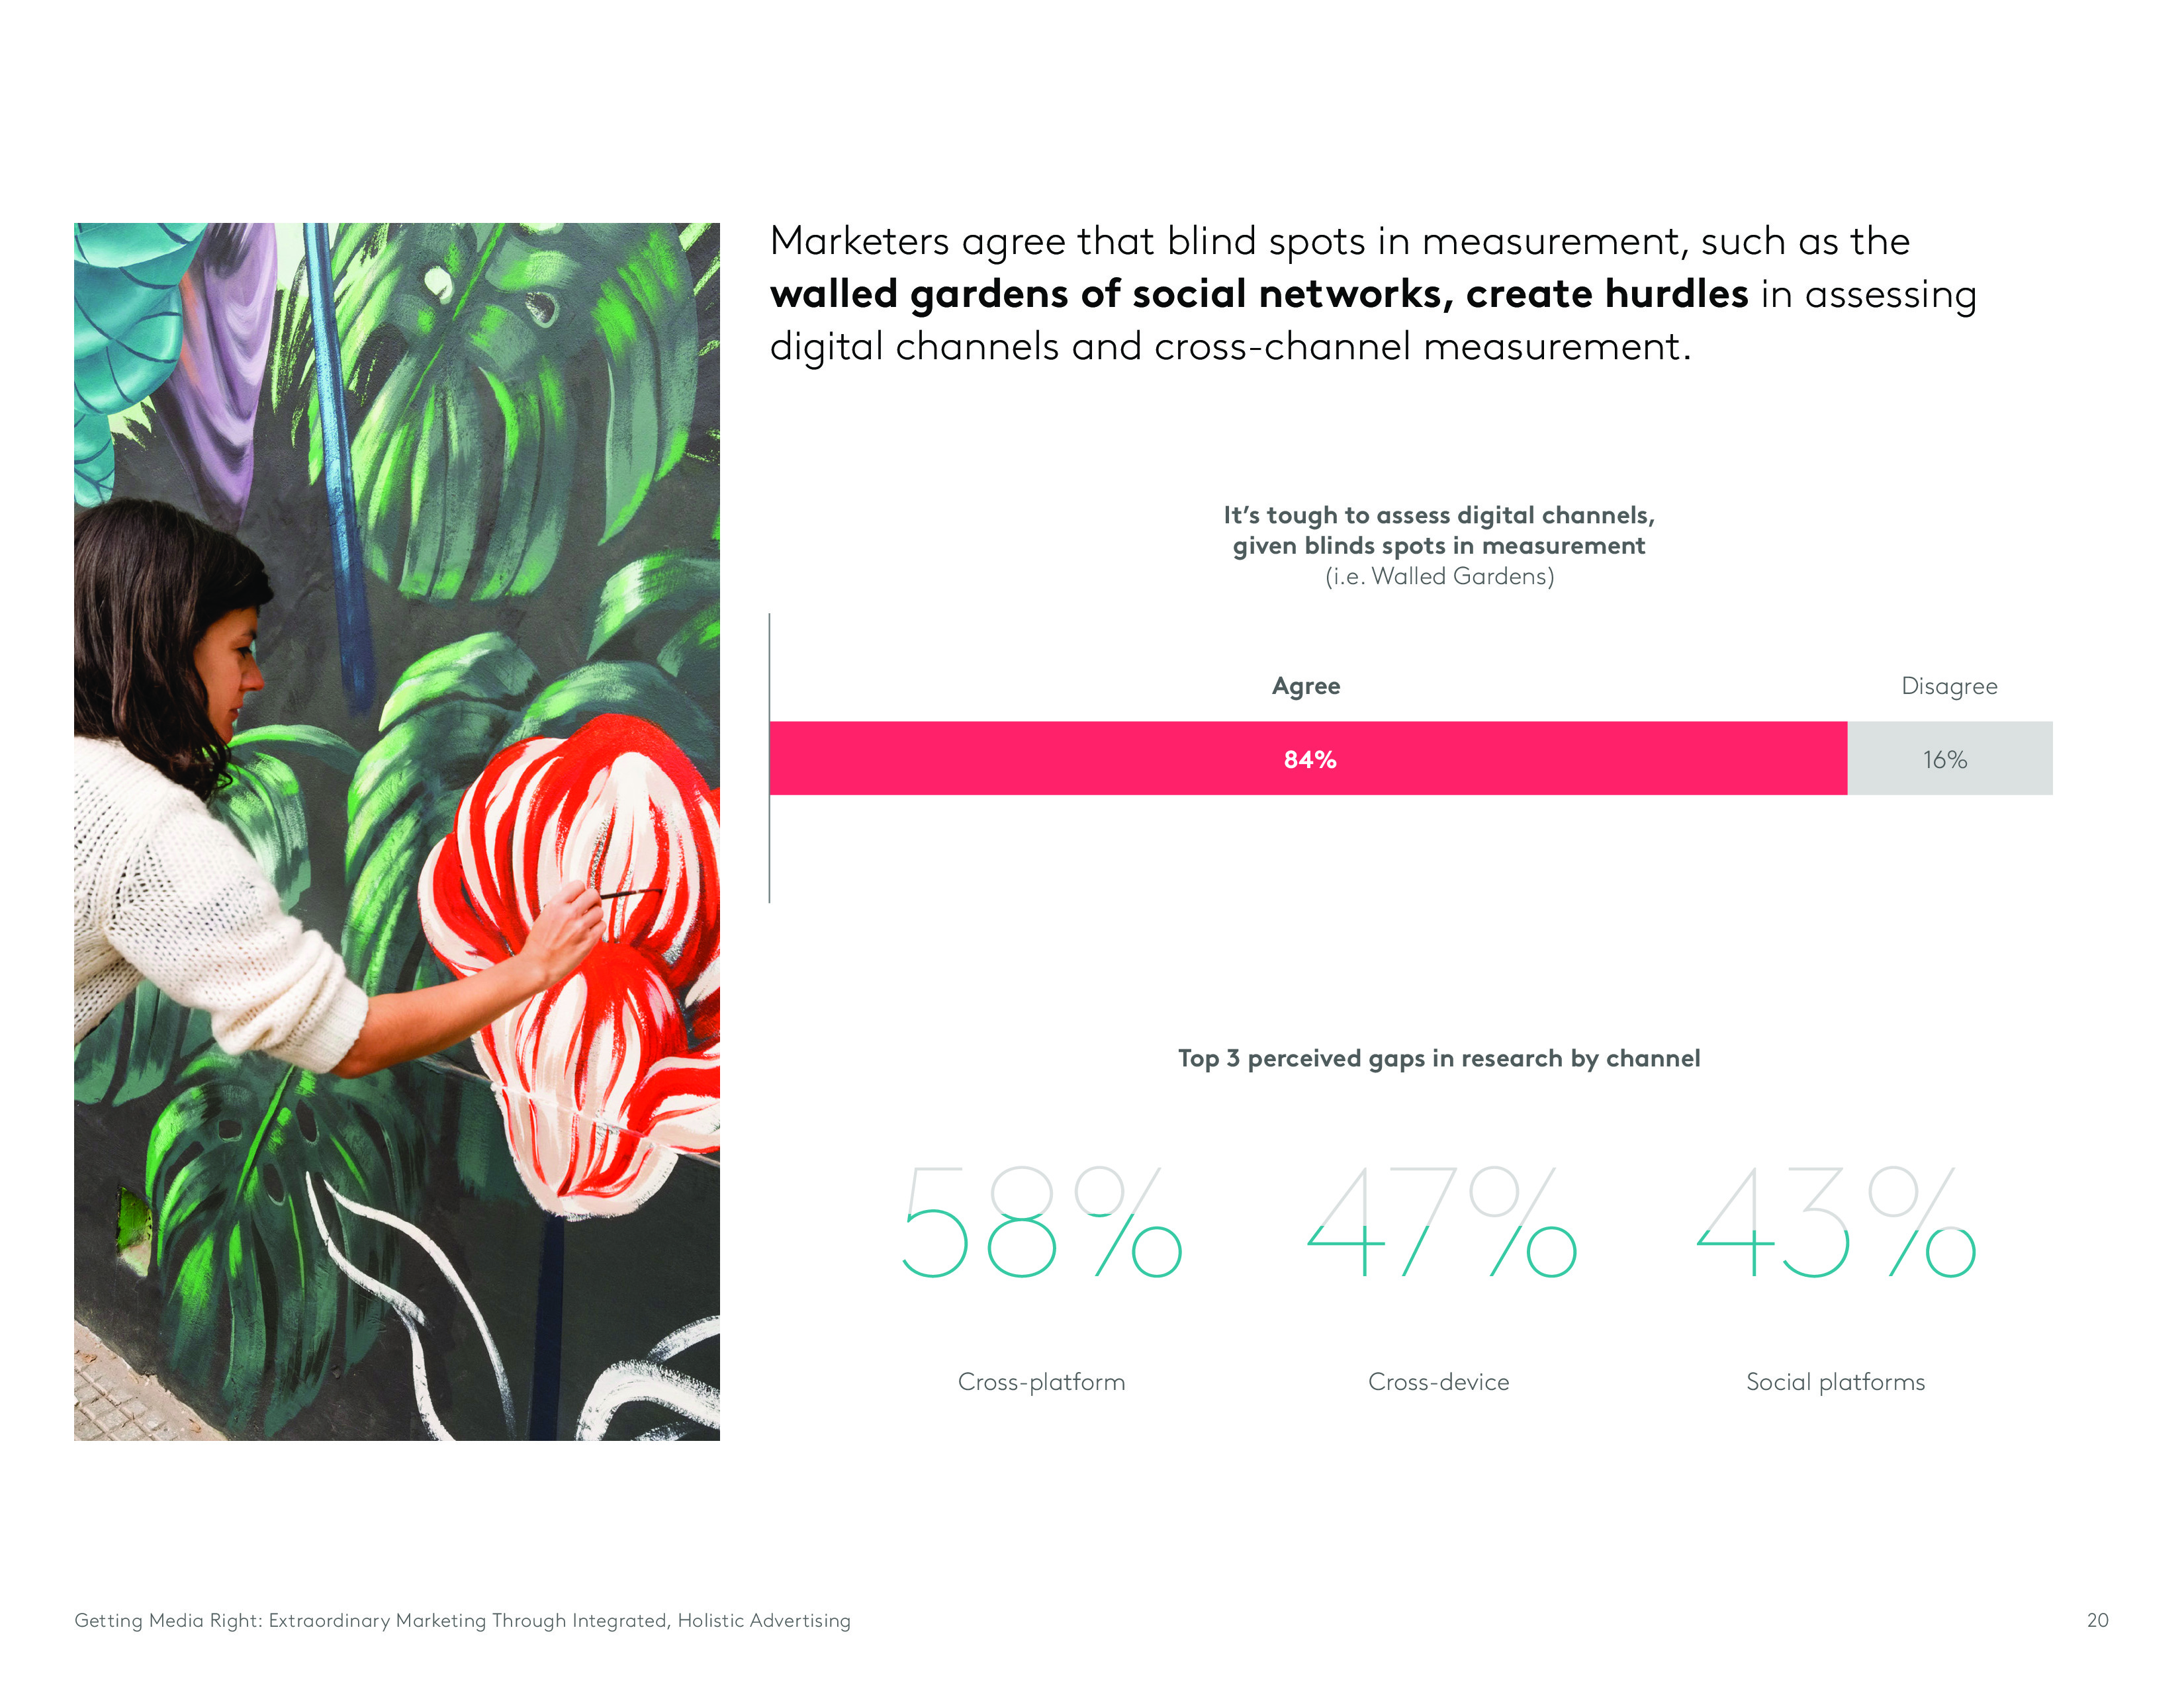Click the large 58% statistic
This screenshot has width=2184, height=1687.
tap(1041, 1223)
